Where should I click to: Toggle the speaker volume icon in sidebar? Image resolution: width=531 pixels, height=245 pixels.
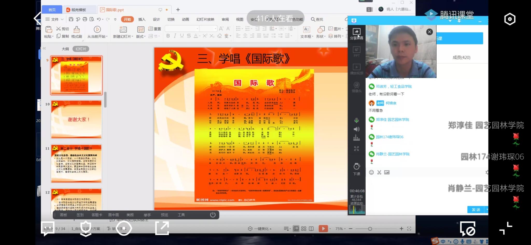(x=357, y=129)
